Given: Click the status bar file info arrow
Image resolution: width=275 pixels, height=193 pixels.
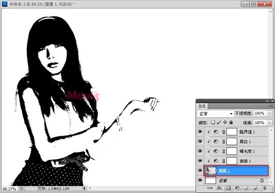Looking at the screenshot, I should (85, 189).
